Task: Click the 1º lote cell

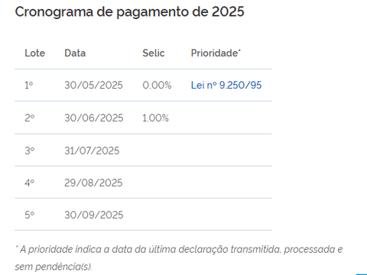Action: click(x=29, y=85)
